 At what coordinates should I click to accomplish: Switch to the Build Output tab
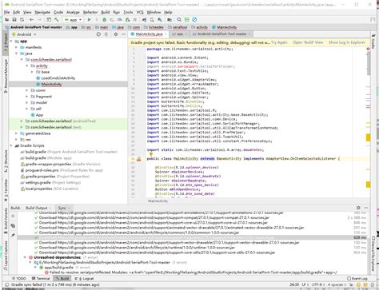pyautogui.click(x=37, y=208)
